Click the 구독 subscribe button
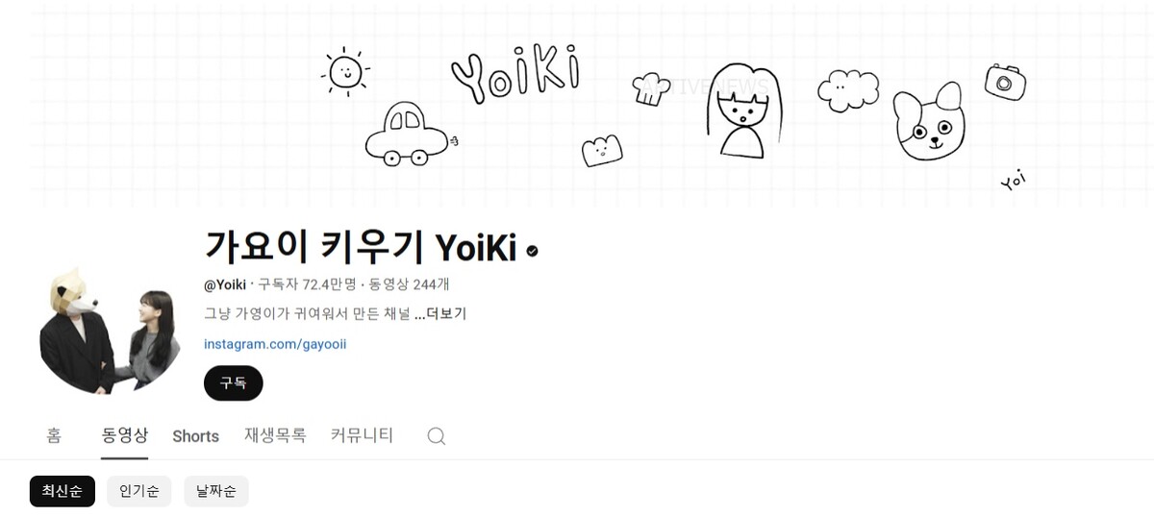The height and width of the screenshot is (516, 1154). tap(234, 382)
